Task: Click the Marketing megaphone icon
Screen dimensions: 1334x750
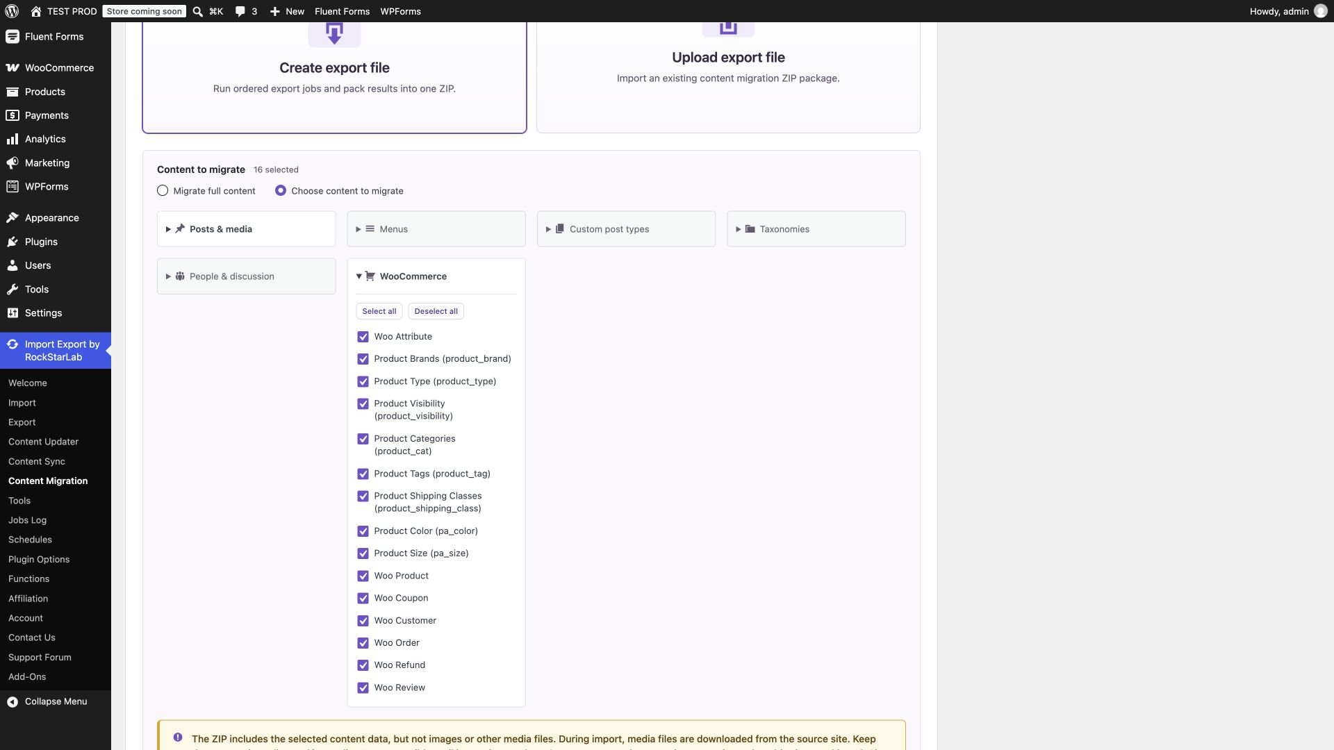Action: coord(13,162)
